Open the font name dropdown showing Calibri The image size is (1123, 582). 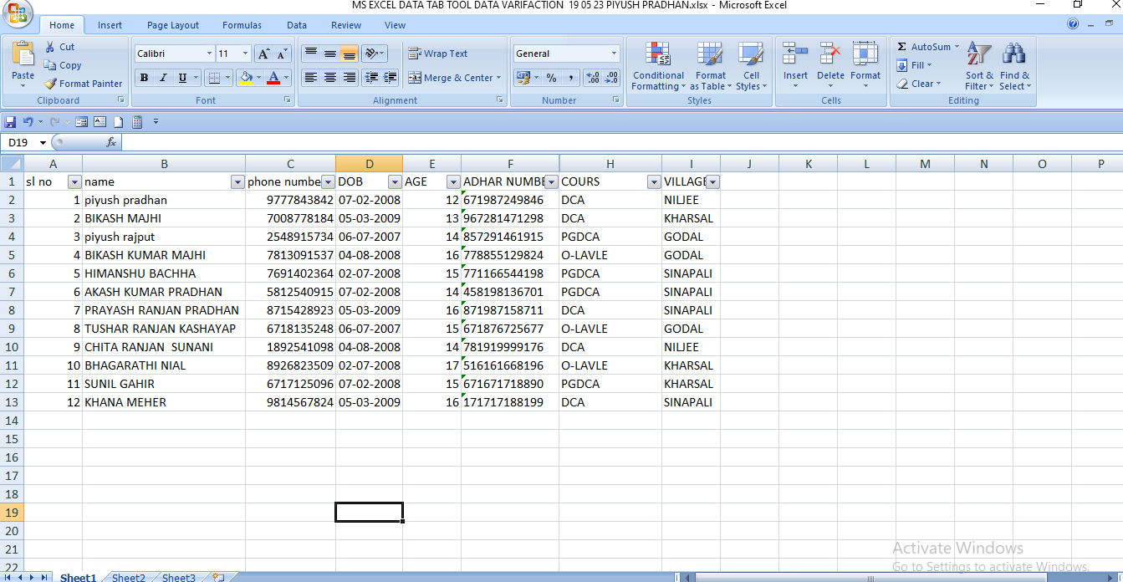point(209,54)
